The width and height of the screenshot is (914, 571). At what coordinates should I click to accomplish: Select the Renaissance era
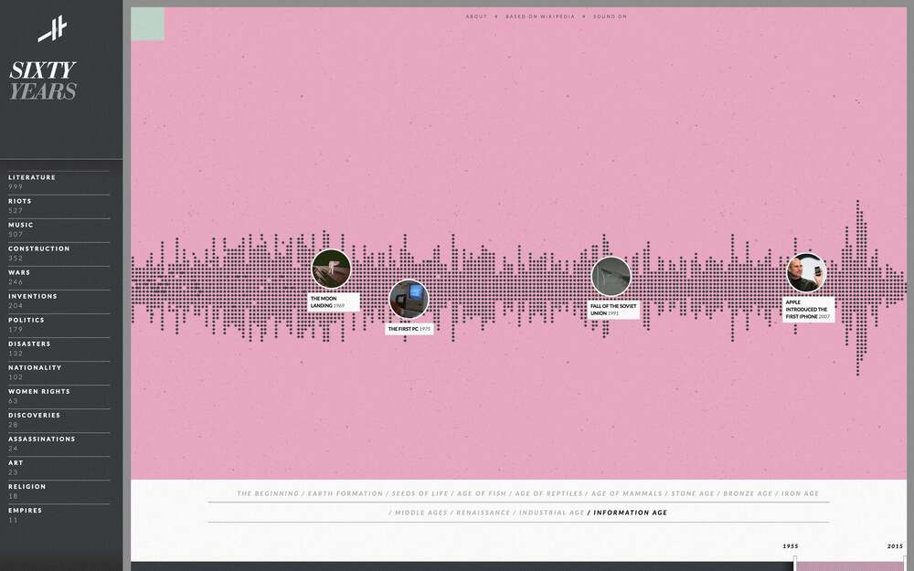tap(483, 513)
